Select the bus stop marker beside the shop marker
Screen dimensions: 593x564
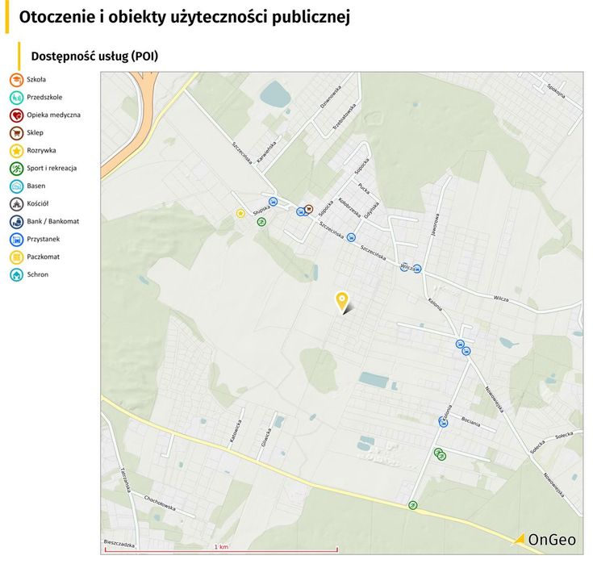(x=301, y=211)
